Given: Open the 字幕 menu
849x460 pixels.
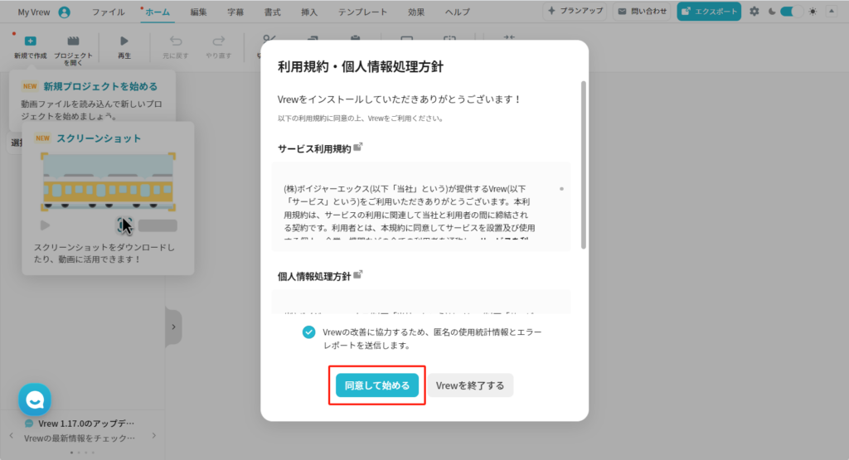Looking at the screenshot, I should [x=235, y=12].
